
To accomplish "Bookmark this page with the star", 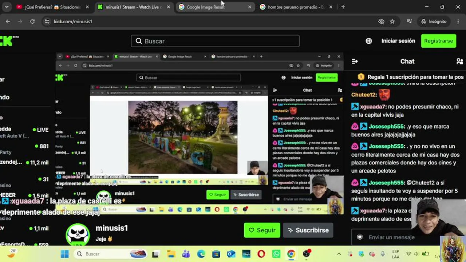I will tap(392, 21).
